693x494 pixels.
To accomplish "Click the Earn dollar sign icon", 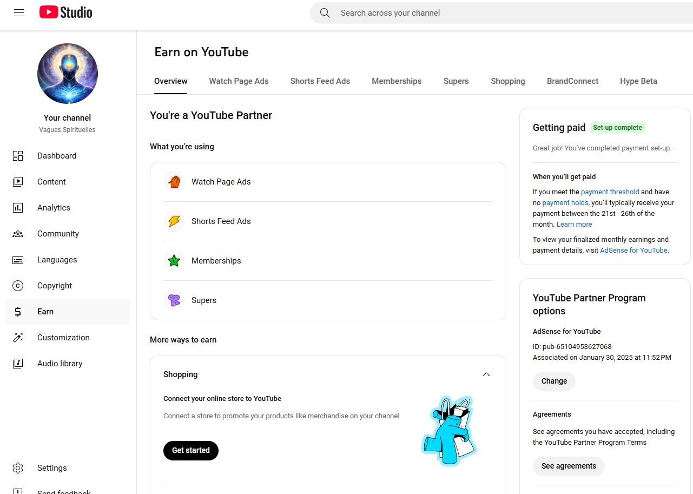I will 18,312.
